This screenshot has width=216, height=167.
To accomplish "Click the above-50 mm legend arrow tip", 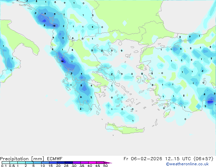I will 108,163.
